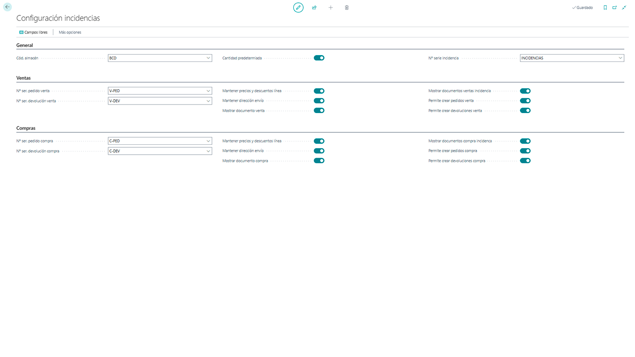
Task: Click the bookmark icon
Action: 605,7
